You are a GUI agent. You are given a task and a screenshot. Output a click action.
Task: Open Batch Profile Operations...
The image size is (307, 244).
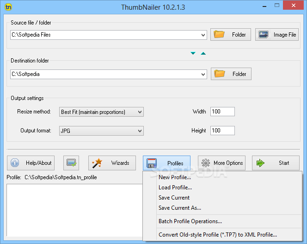point(222,221)
